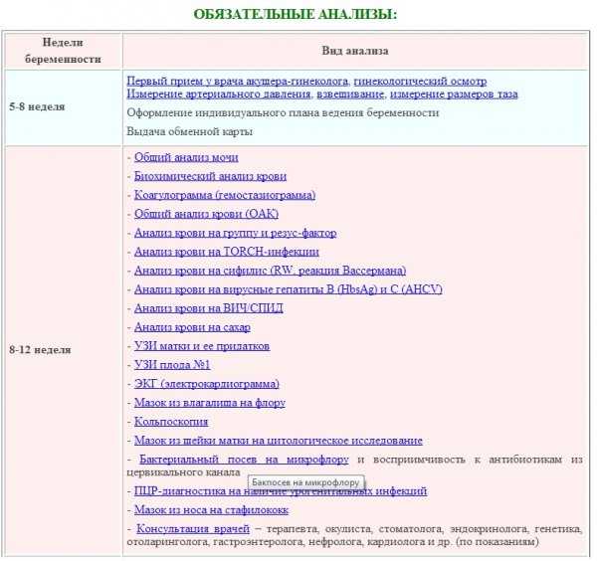Click the "ОБЯЗАТЕЛЬНЫЕ АНАЛИЗЫ:" heading
Screen dimensions: 597x561
click(296, 15)
